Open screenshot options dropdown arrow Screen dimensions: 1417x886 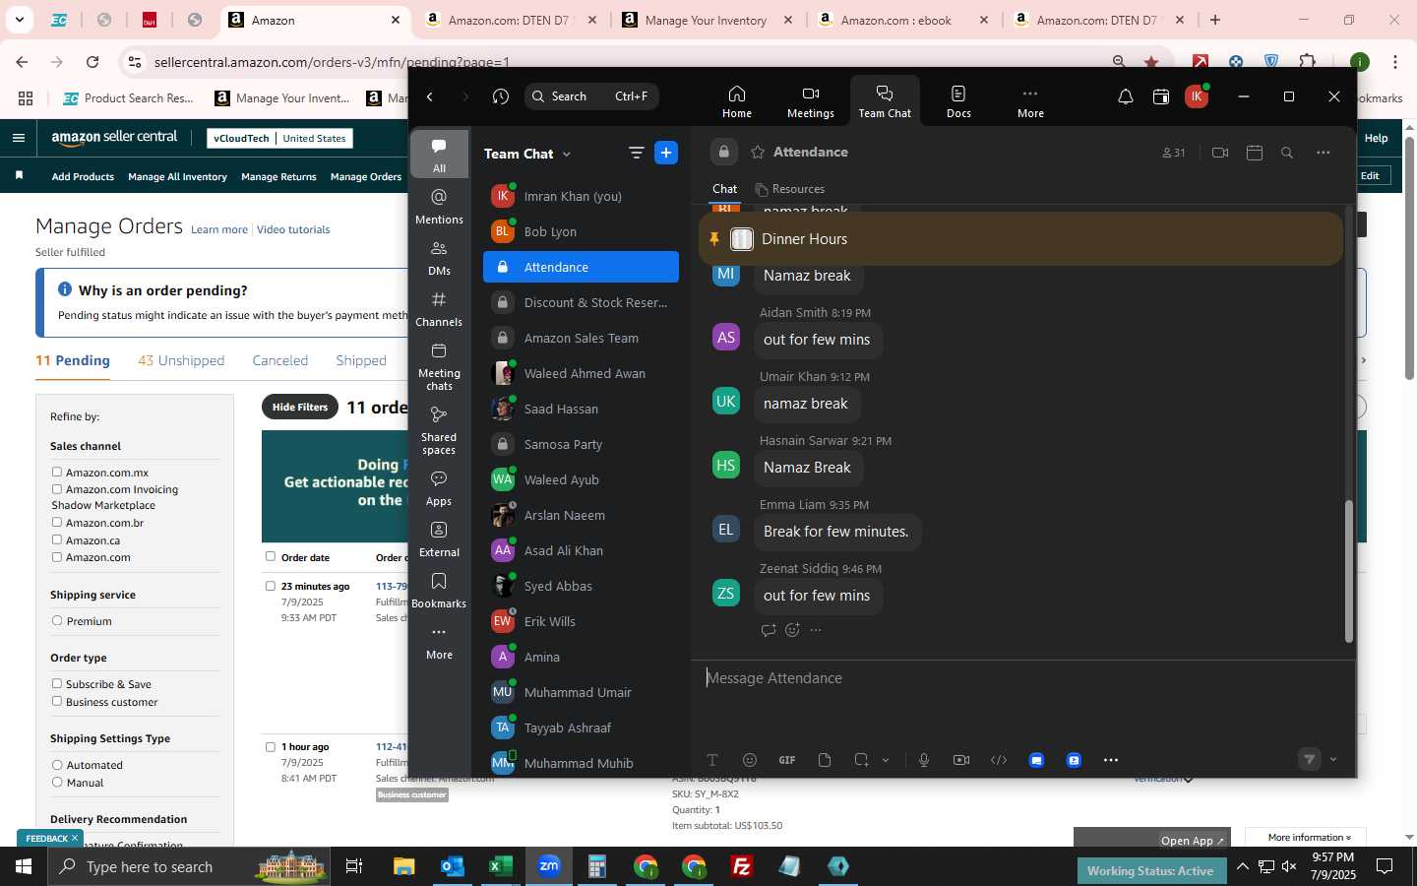886,760
